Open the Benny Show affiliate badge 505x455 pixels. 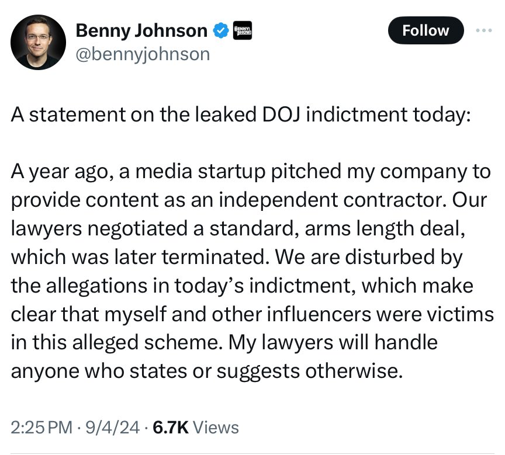pyautogui.click(x=242, y=31)
